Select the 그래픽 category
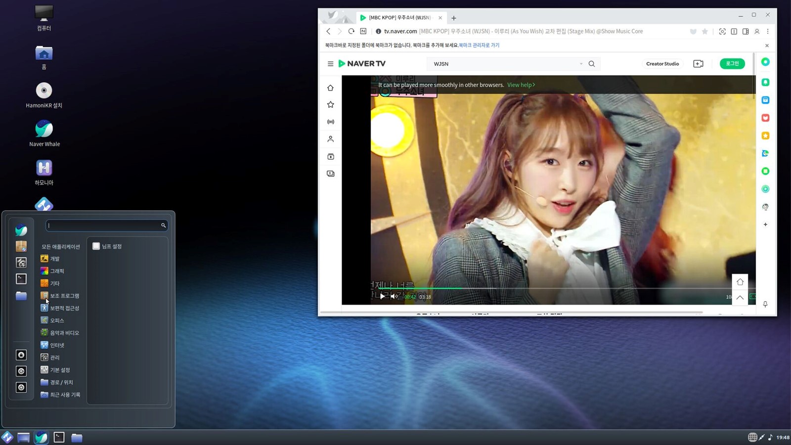Viewport: 791px width, 445px height. point(52,271)
